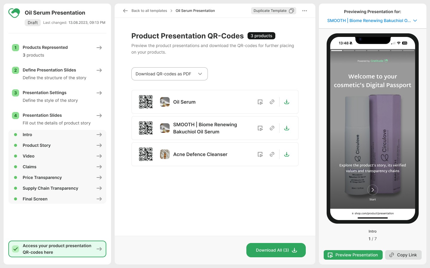Click the Preview Presentation button
This screenshot has height=268, width=430.
(353, 255)
